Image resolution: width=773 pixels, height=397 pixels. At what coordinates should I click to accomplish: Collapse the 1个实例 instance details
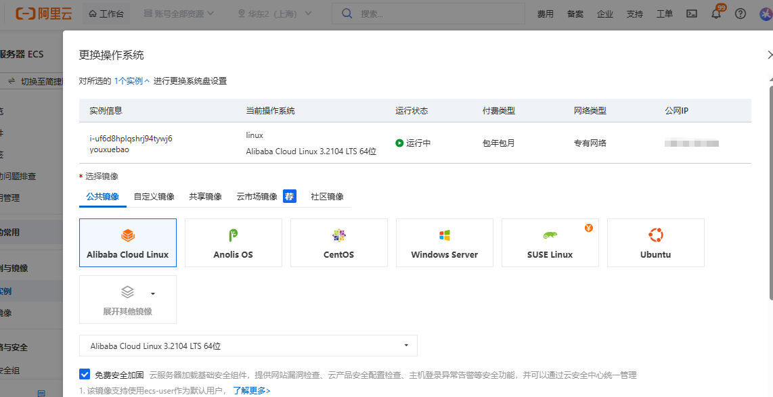click(132, 80)
